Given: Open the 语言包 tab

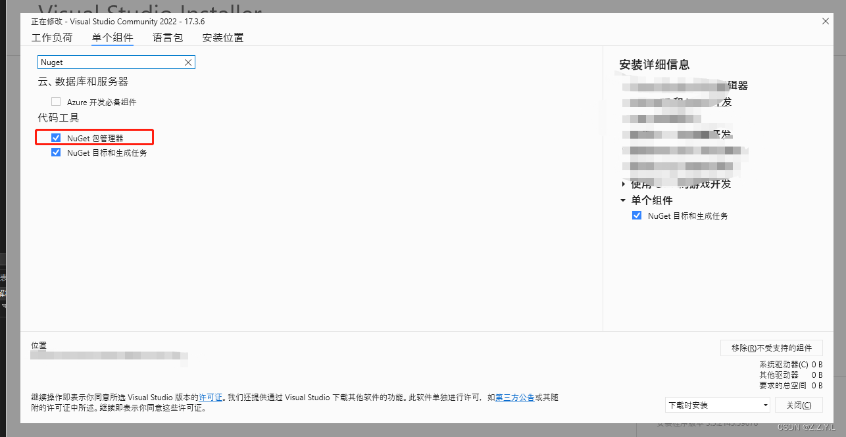Looking at the screenshot, I should [x=168, y=37].
